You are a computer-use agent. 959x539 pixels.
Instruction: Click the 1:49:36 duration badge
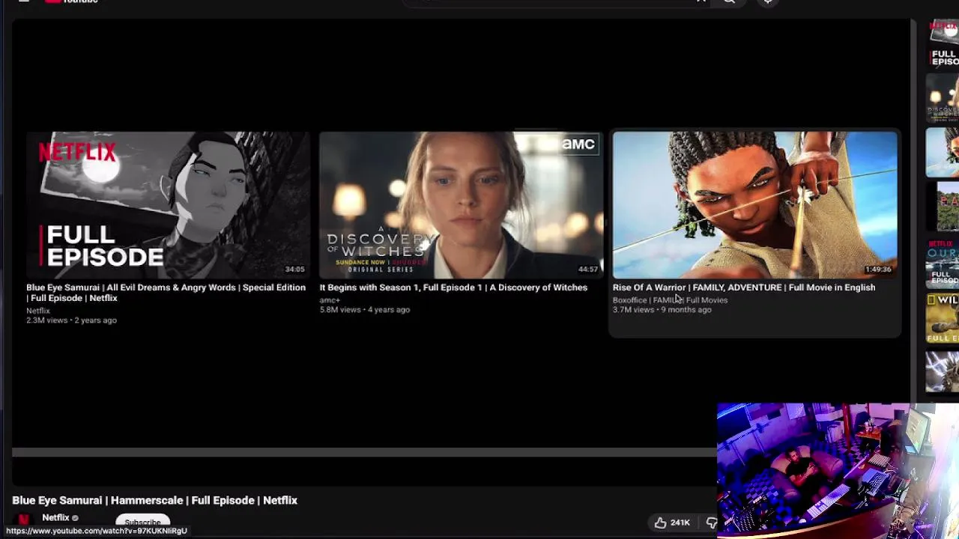pos(878,269)
